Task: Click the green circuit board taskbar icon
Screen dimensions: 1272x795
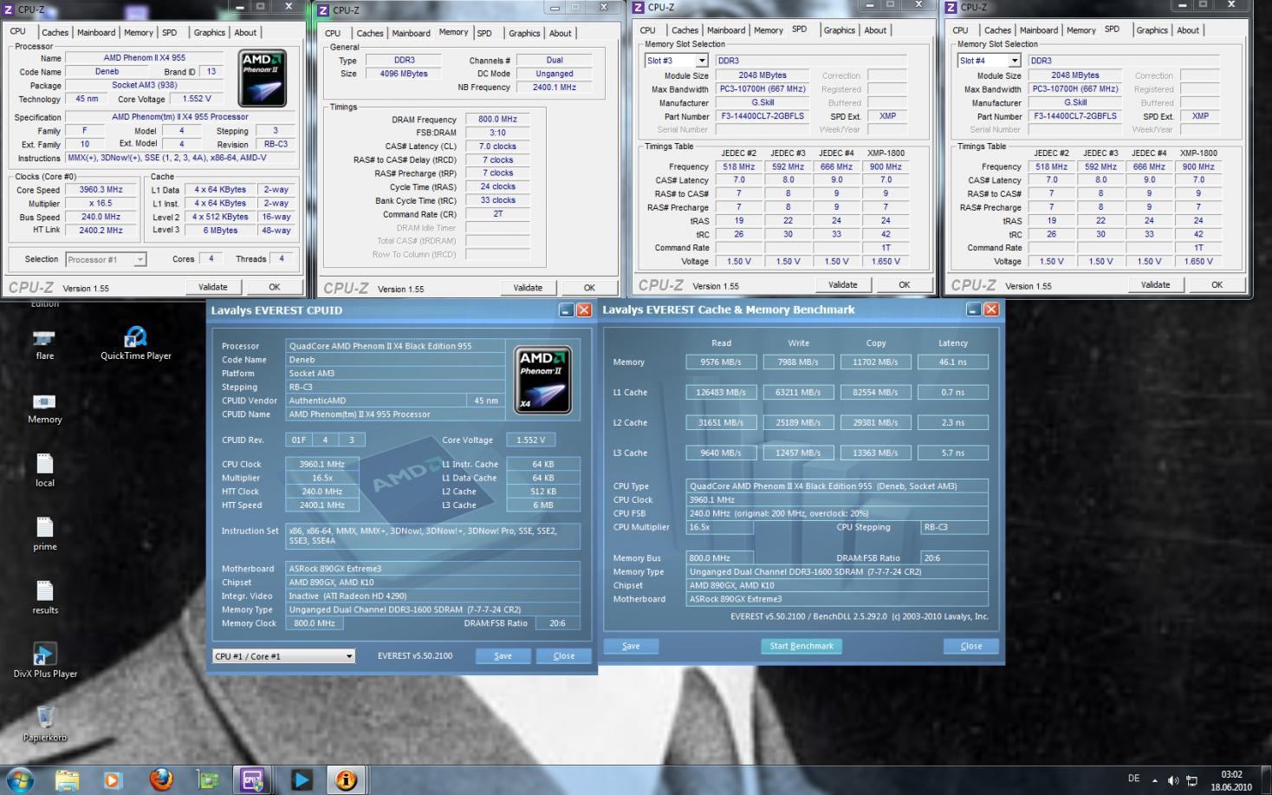Action: [208, 779]
